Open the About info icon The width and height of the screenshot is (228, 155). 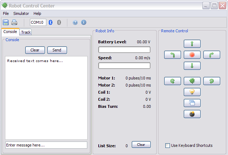84,22
